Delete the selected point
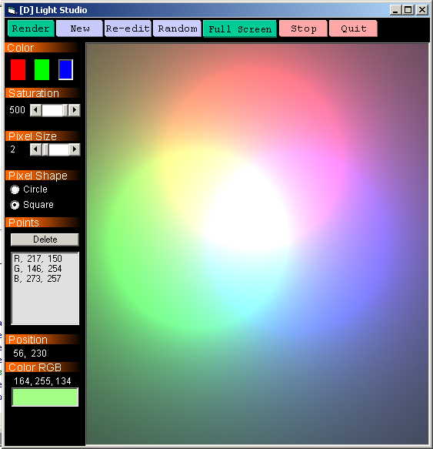This screenshot has height=449, width=433. point(45,240)
